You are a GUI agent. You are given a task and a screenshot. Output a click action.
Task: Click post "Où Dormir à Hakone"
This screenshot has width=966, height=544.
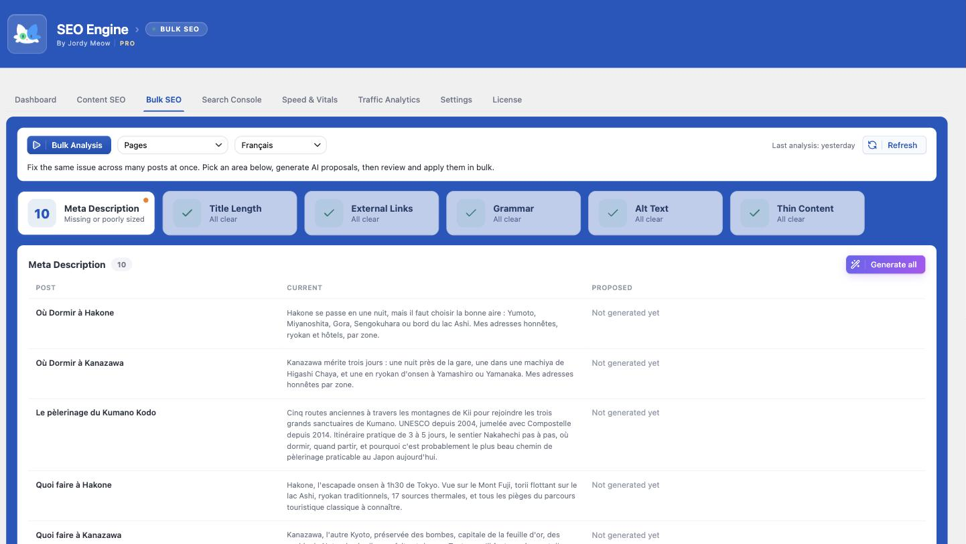point(75,313)
